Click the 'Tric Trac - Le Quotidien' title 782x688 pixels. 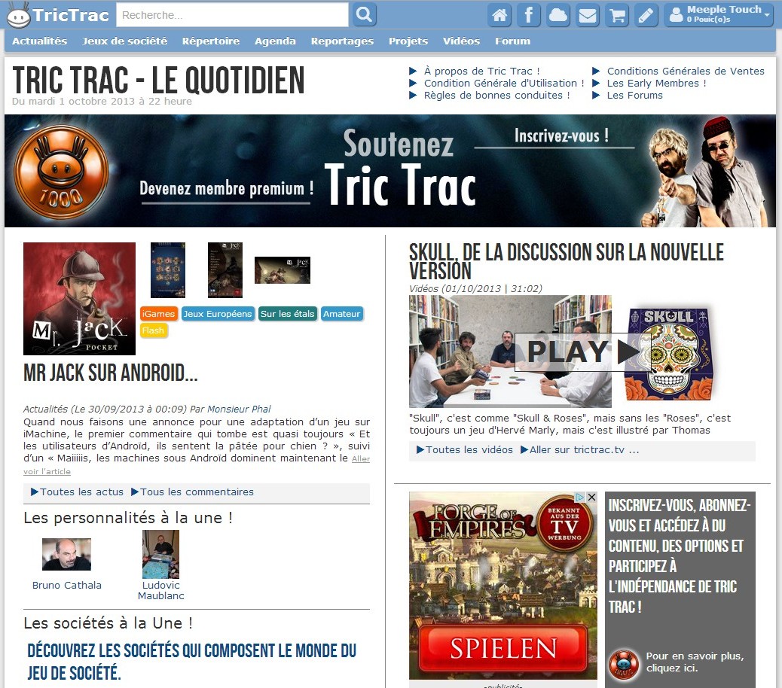[158, 80]
